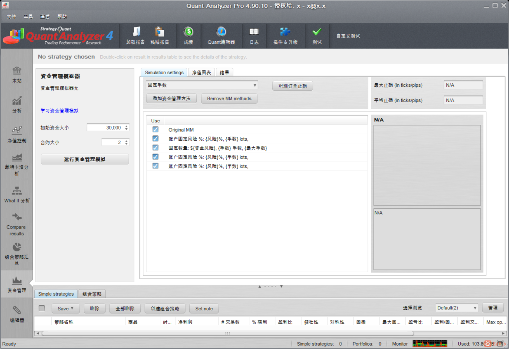Click the scrollbar left arrow in strategies table
Viewport: 509px width, 349px height.
click(x=38, y=333)
